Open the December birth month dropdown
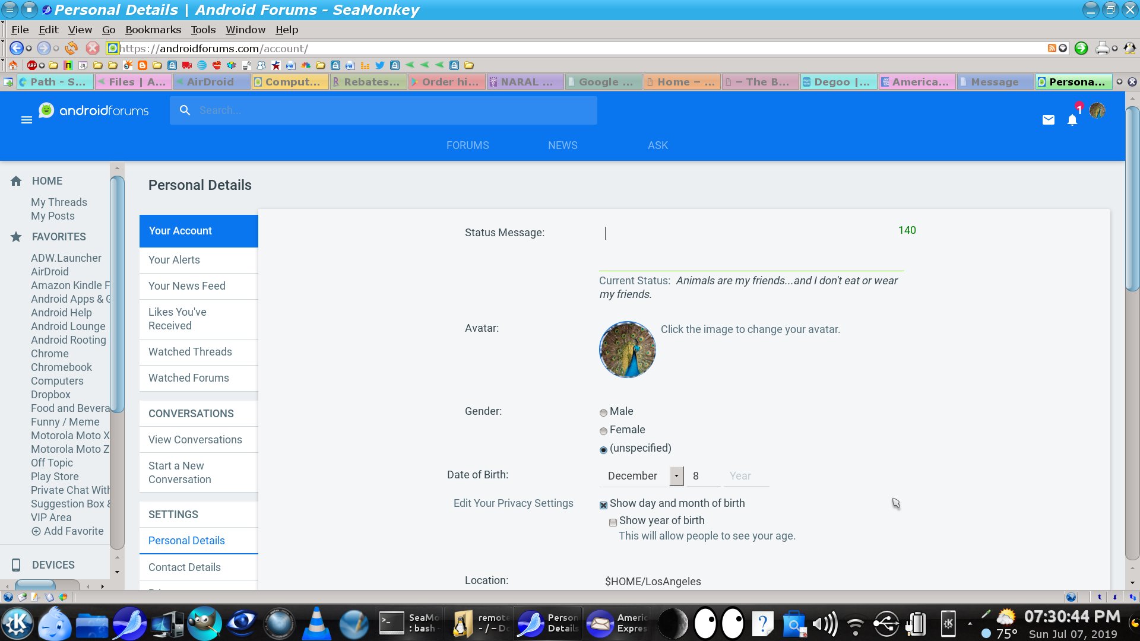The width and height of the screenshot is (1140, 641). pyautogui.click(x=676, y=476)
